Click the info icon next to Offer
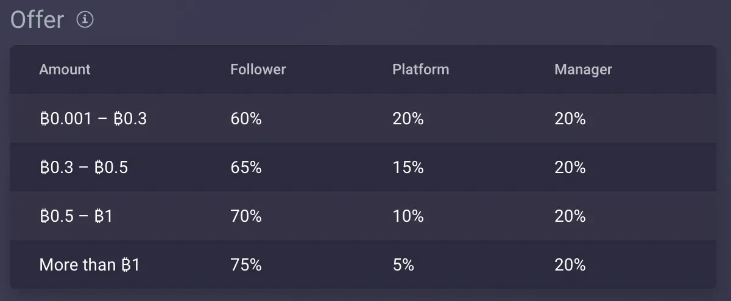Viewport: 731px width, 301px height. click(x=85, y=20)
